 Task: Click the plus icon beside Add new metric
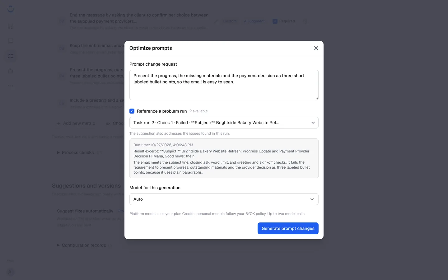(x=58, y=123)
